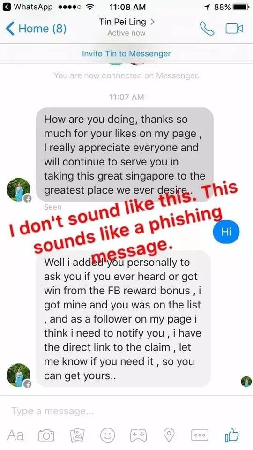The image size is (253, 450).
Task: Share location with the pin icon
Action: click(169, 435)
